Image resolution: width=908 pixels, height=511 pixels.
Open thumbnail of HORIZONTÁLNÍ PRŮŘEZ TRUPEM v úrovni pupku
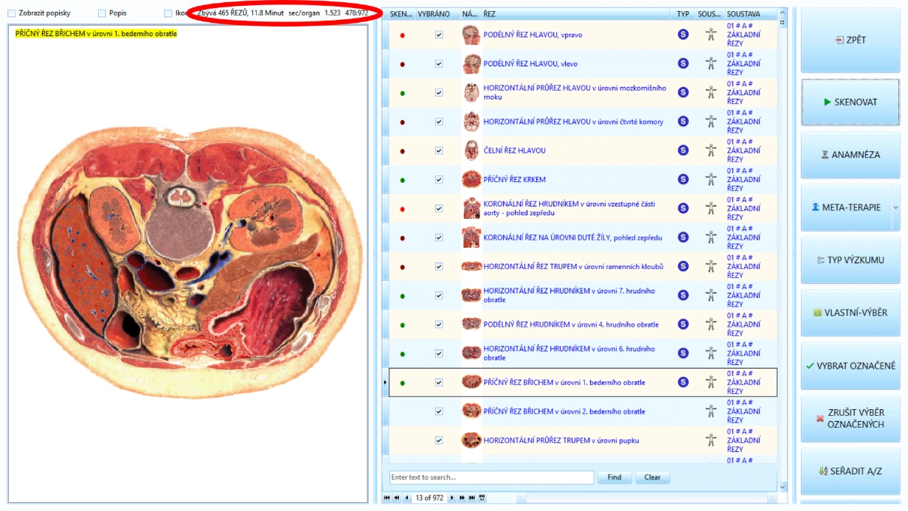click(x=471, y=441)
